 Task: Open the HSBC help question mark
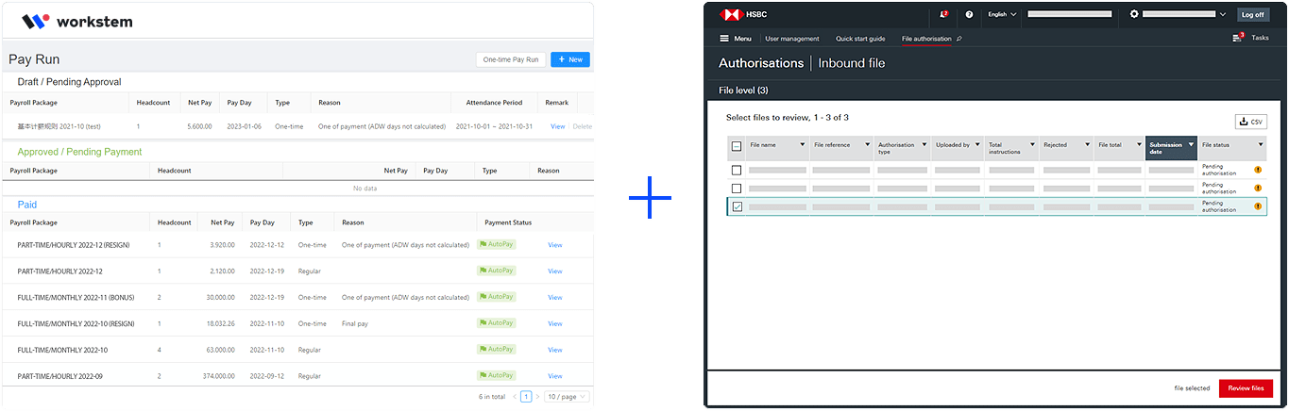pos(969,14)
